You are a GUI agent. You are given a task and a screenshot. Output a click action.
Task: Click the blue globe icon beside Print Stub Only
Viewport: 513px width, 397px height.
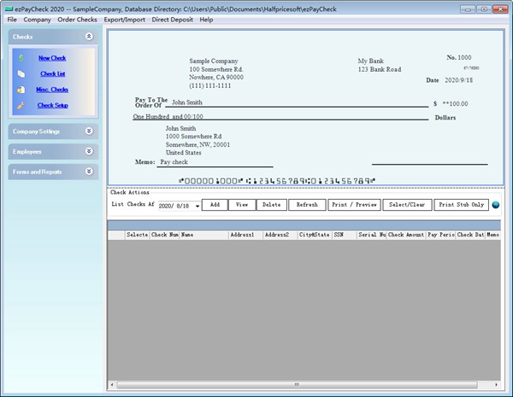pyautogui.click(x=497, y=205)
